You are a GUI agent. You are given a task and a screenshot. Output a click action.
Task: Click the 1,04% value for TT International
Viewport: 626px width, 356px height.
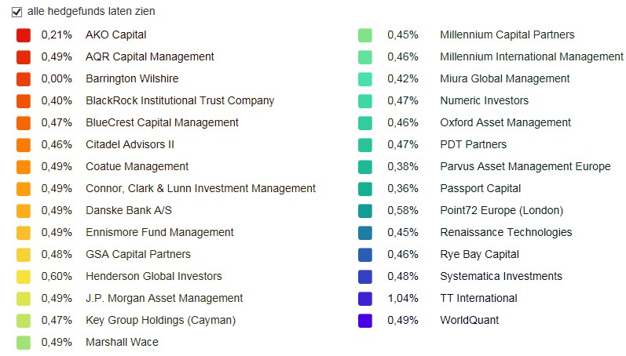403,299
